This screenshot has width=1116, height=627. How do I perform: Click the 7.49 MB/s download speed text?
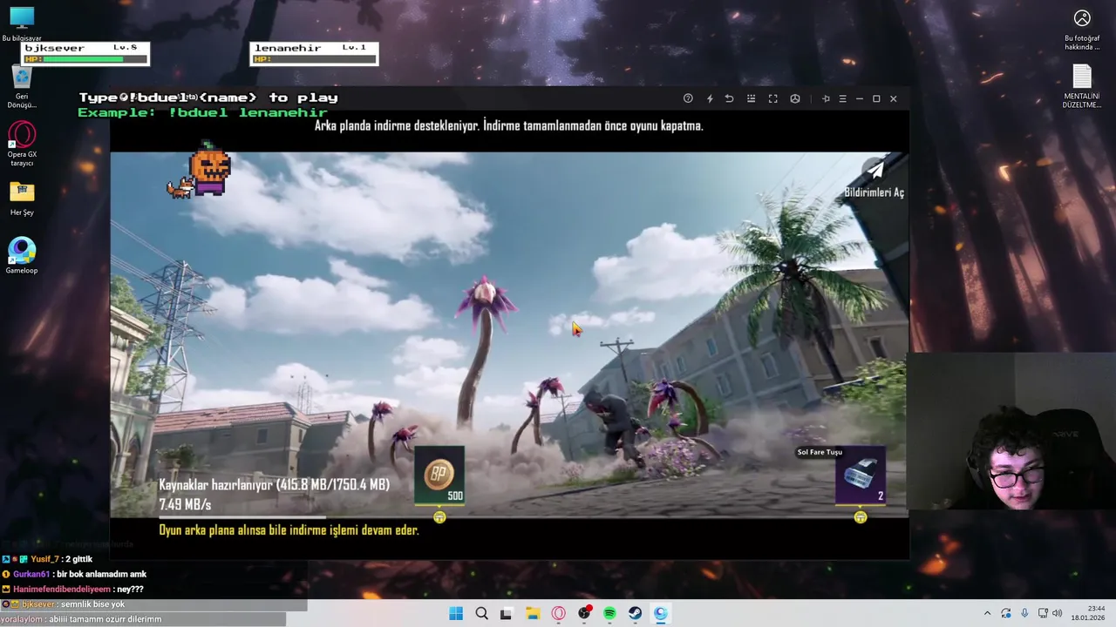(x=185, y=505)
